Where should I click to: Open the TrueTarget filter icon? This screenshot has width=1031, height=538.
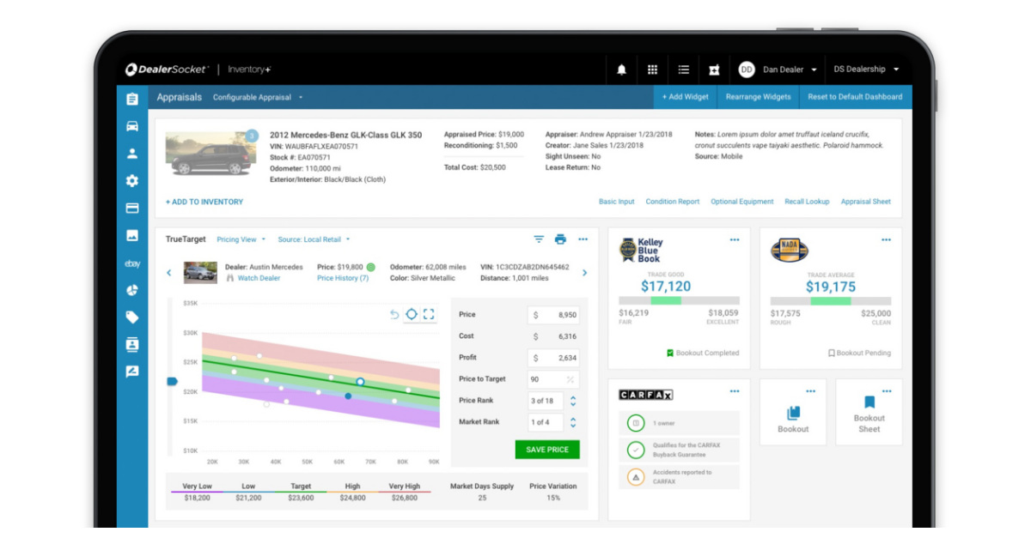539,239
